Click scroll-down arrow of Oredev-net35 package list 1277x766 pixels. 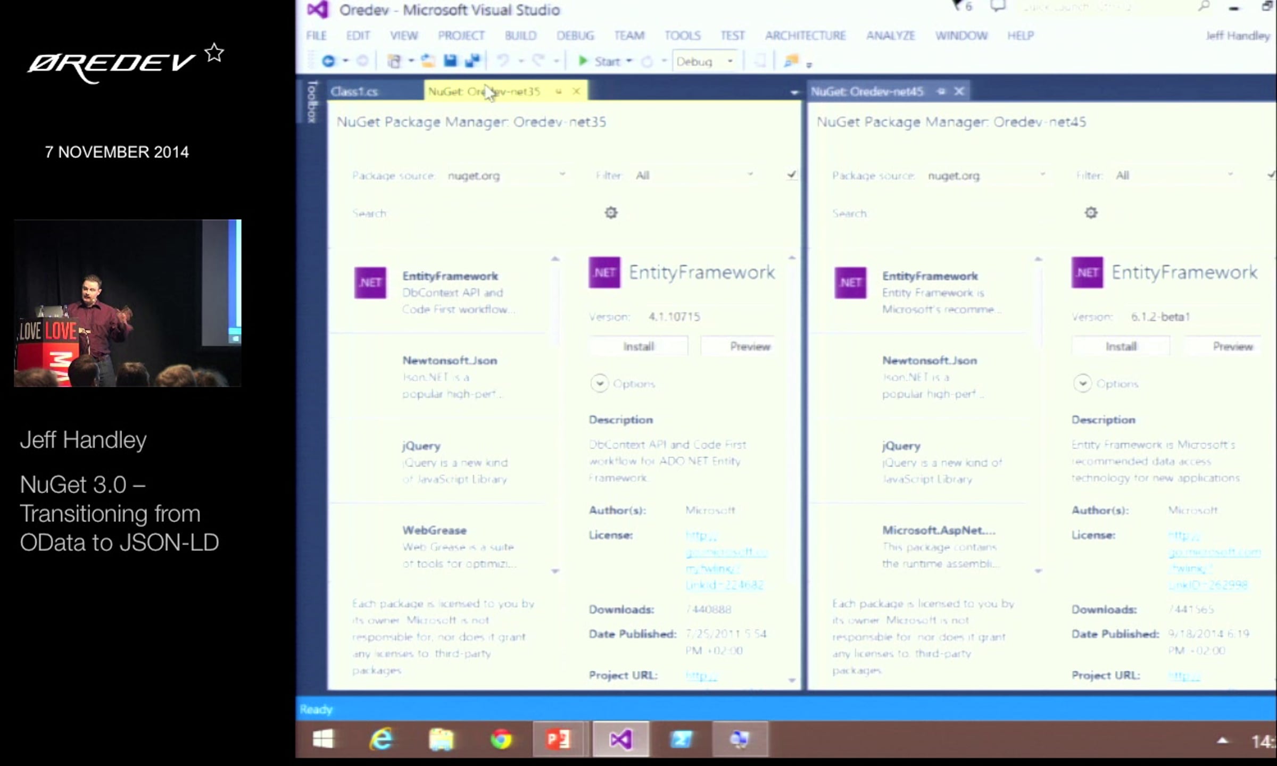pos(555,571)
